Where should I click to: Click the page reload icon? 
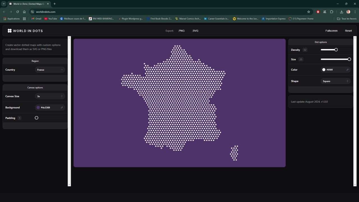(17, 12)
